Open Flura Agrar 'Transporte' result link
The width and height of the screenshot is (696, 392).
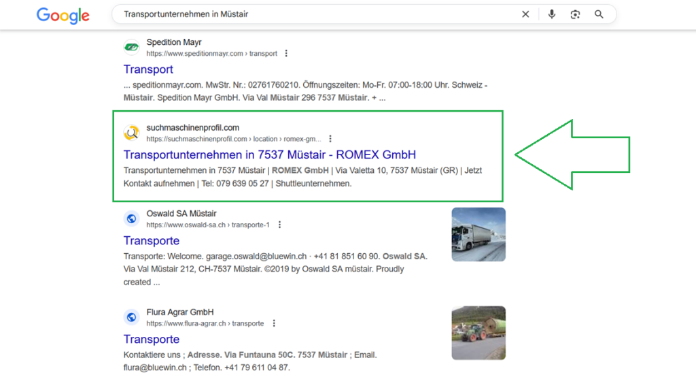[x=152, y=340]
